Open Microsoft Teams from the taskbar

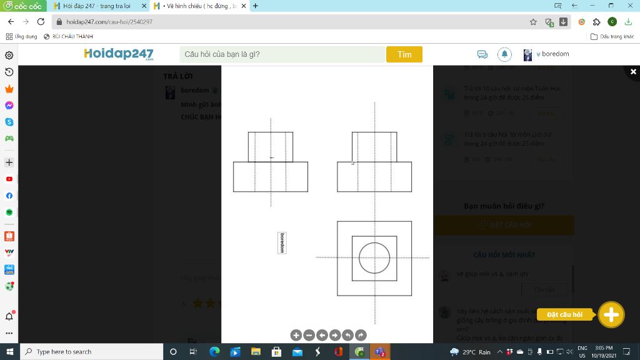380,351
